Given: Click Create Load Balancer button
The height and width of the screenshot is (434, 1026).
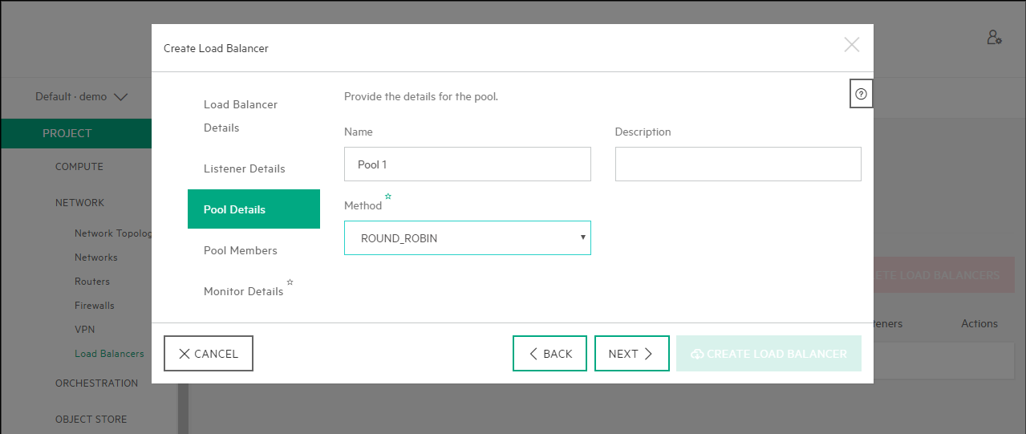Looking at the screenshot, I should point(768,354).
